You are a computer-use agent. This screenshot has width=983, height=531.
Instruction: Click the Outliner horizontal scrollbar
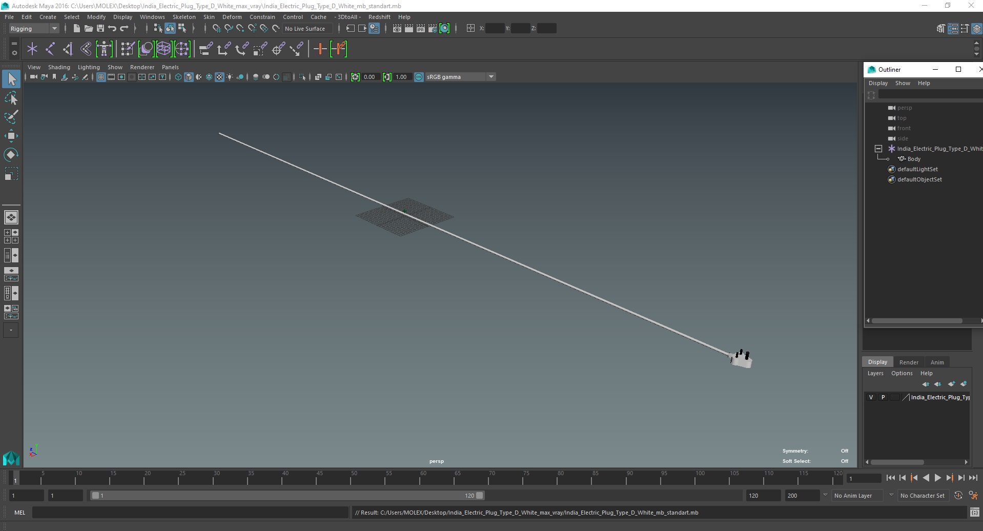(917, 321)
